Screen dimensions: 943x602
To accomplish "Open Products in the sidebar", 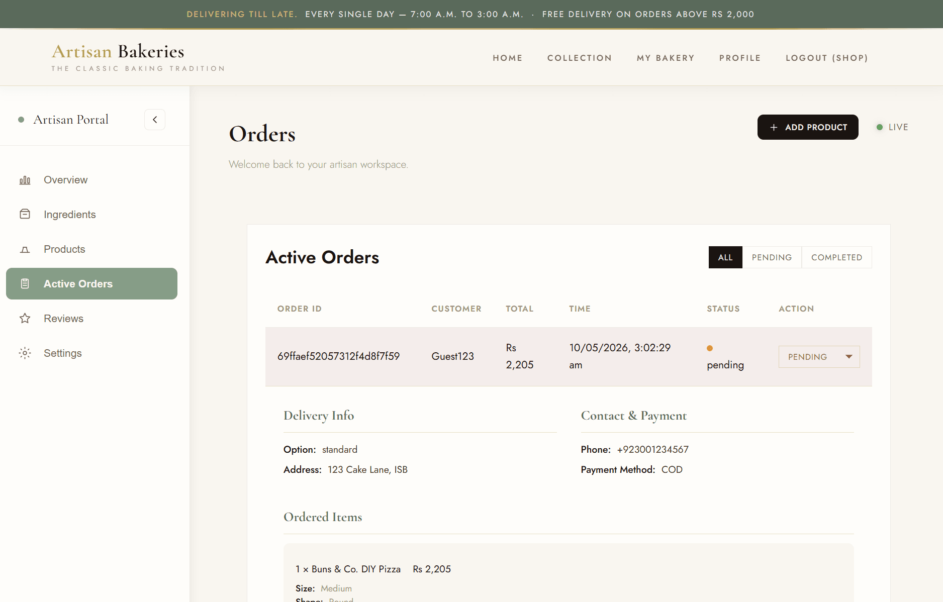I will tap(91, 249).
